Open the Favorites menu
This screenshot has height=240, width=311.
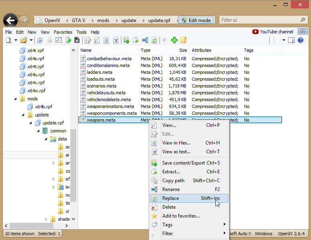[63, 32]
